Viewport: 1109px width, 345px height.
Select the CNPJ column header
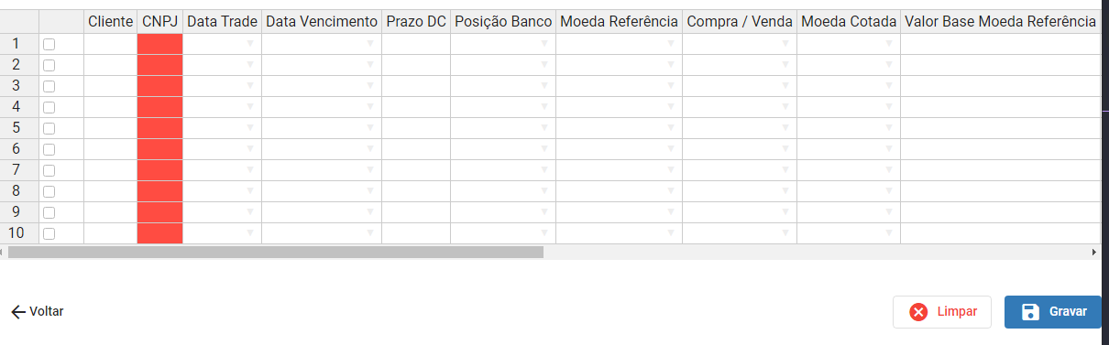coord(160,21)
